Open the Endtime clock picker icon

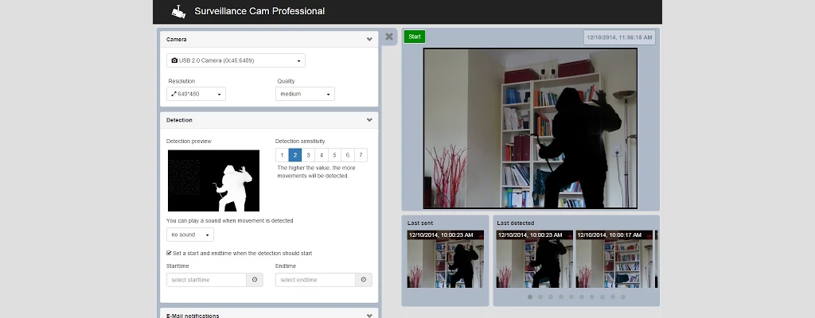click(x=364, y=280)
